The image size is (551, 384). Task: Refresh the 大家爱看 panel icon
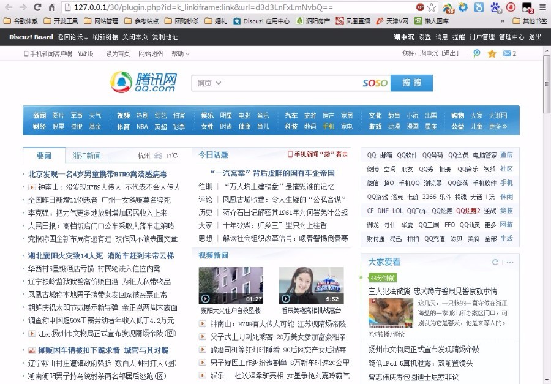pos(495,262)
